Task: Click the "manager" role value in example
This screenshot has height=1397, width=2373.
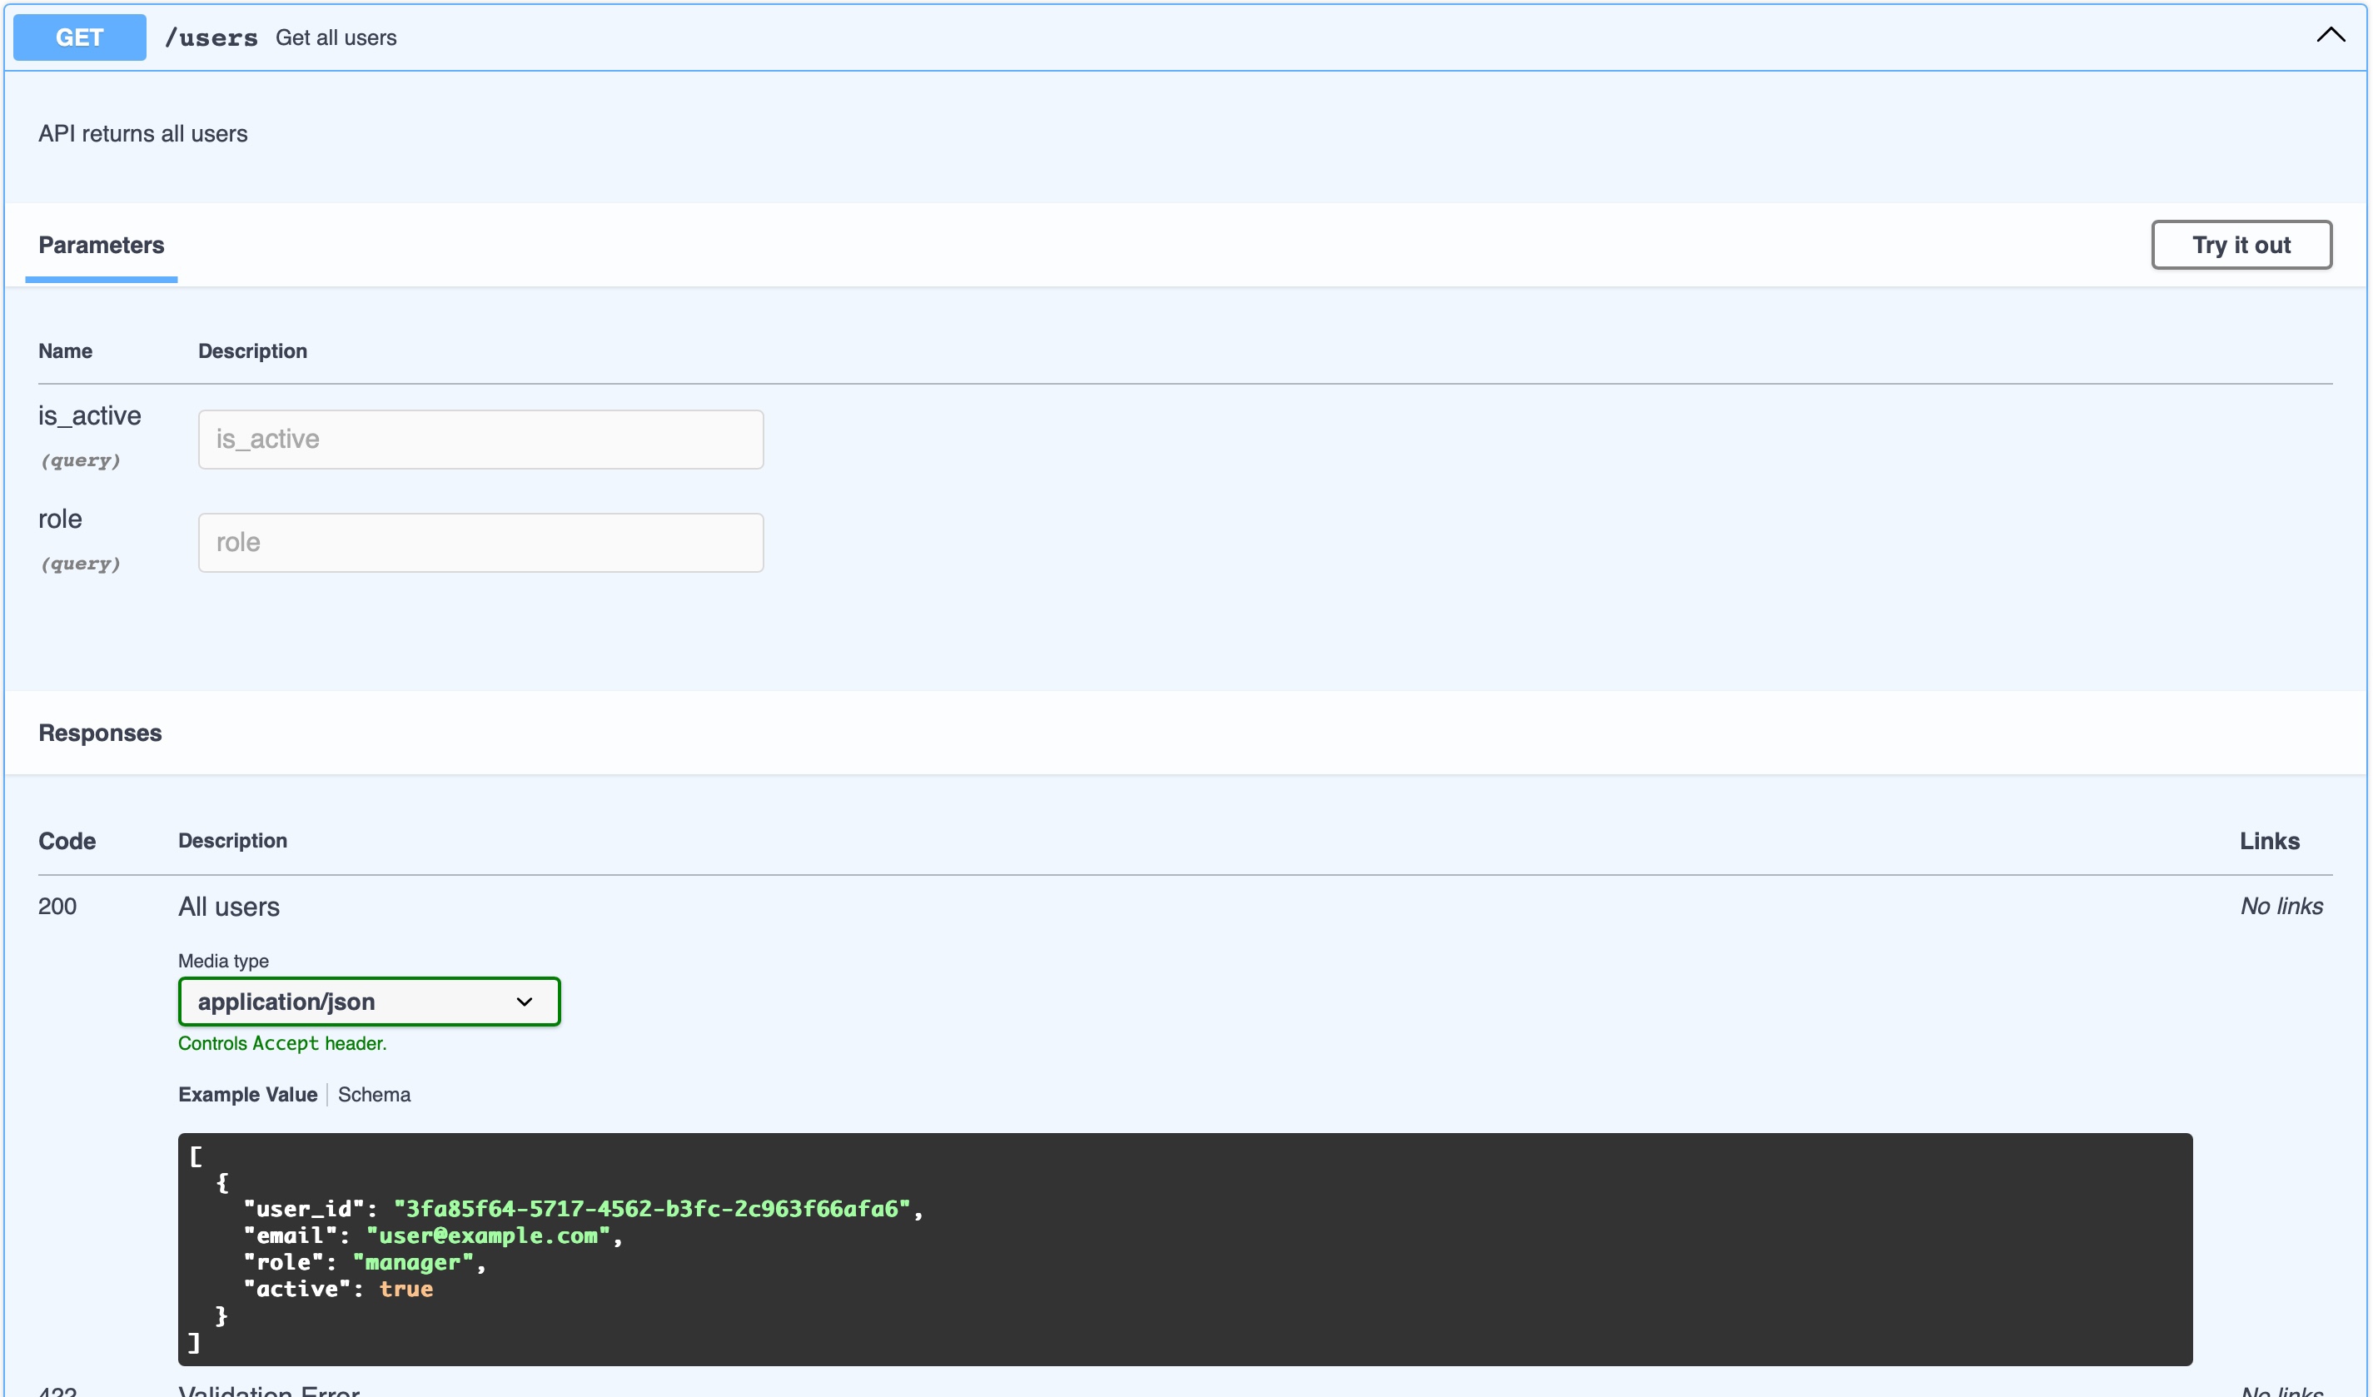Action: coord(412,1262)
